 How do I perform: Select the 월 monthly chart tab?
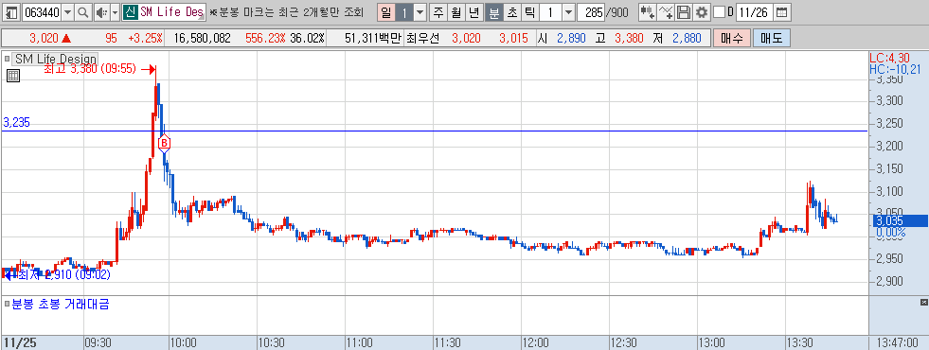(456, 12)
